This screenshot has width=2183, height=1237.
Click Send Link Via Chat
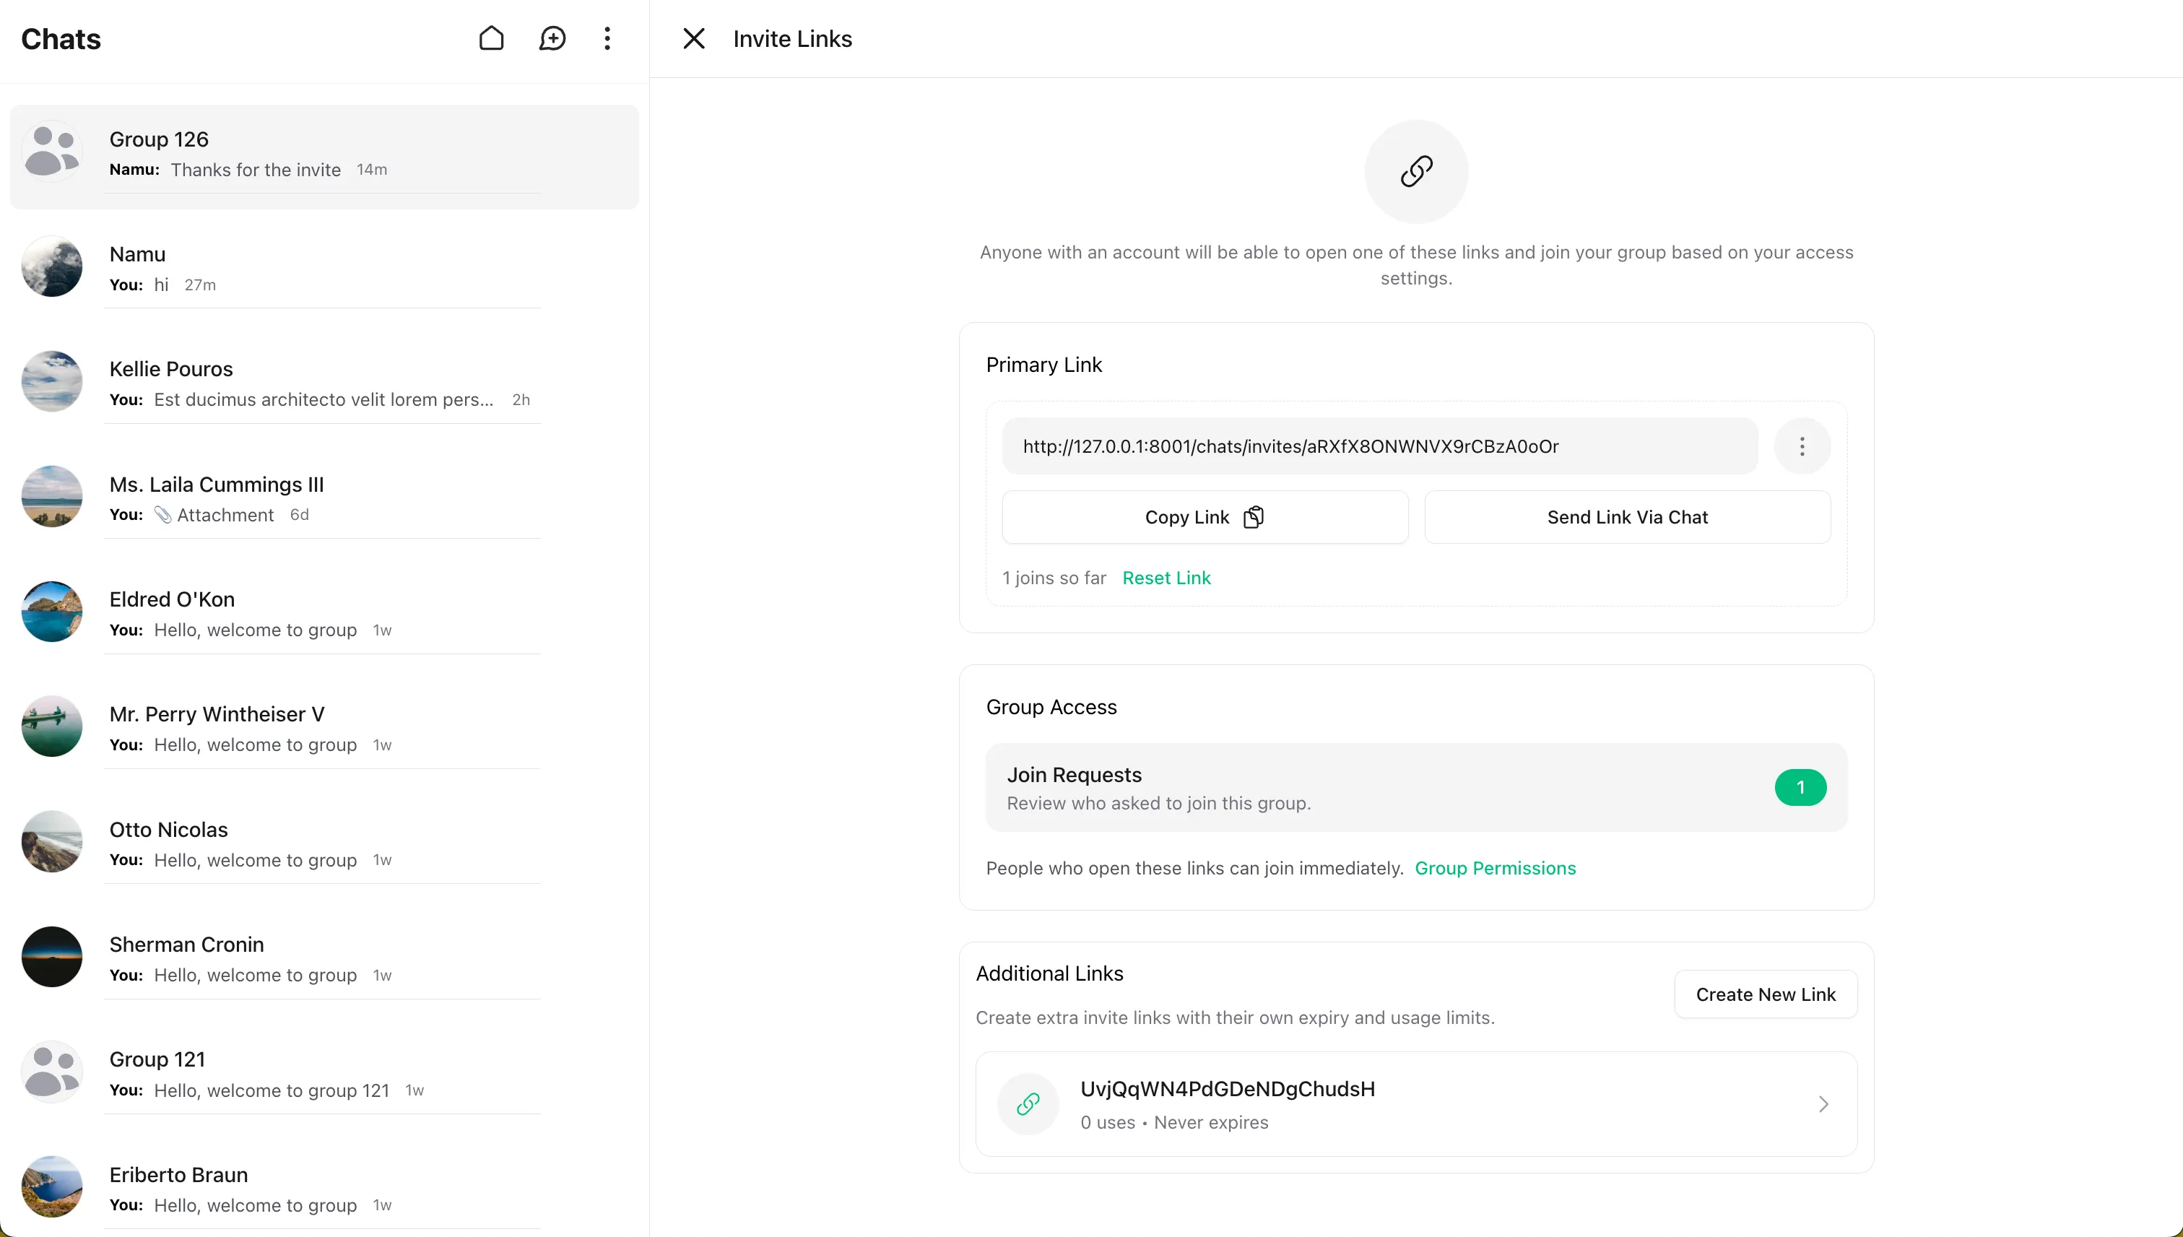pyautogui.click(x=1627, y=516)
